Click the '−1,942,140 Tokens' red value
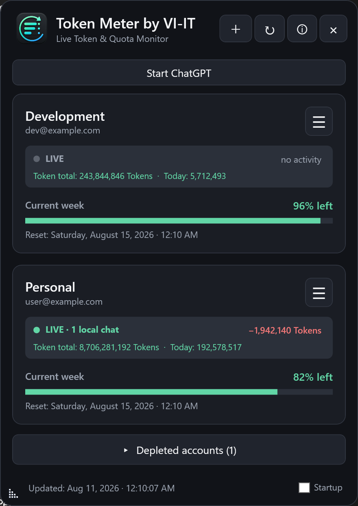358x506 pixels. [x=285, y=331]
